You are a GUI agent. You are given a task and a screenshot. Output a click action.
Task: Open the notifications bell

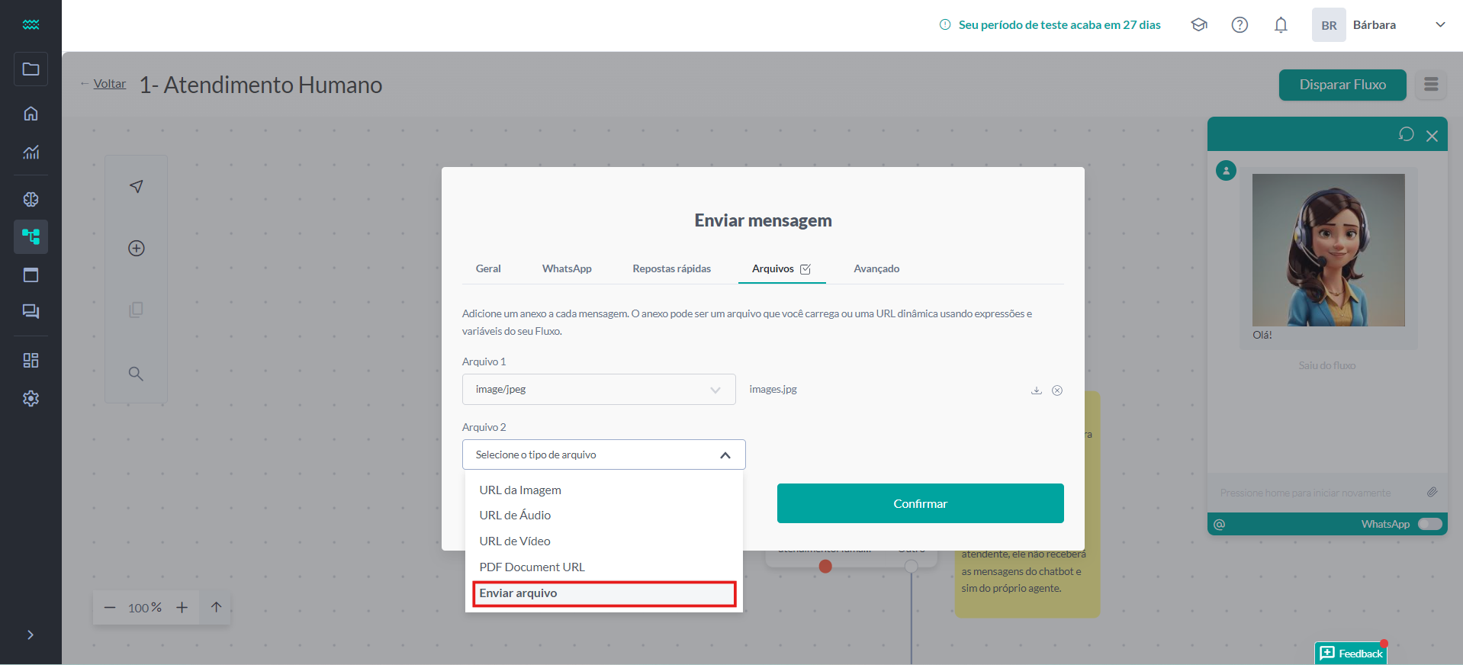(1281, 25)
